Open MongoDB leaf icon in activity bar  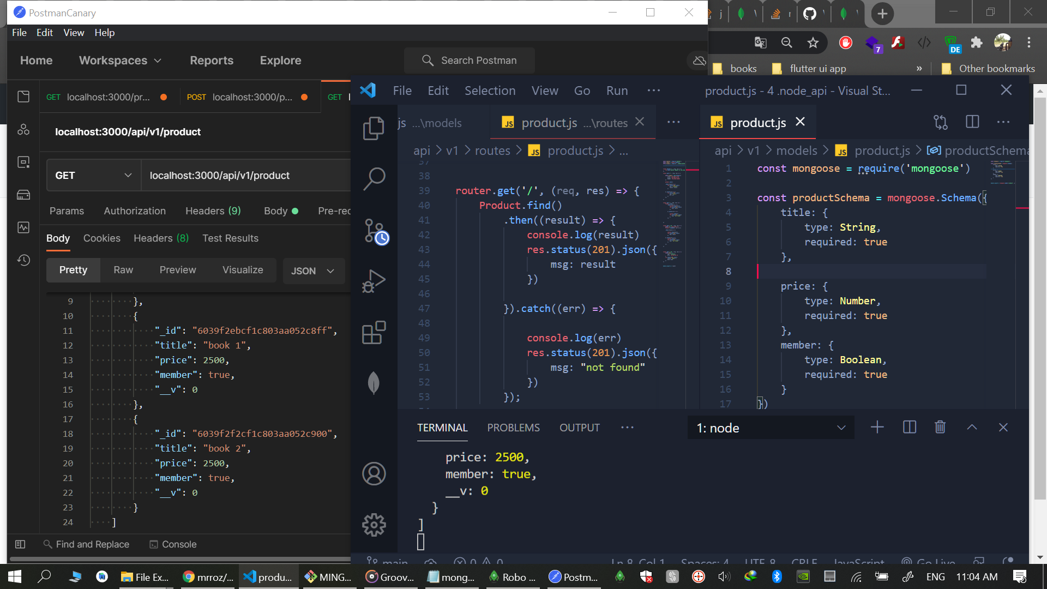pyautogui.click(x=374, y=382)
